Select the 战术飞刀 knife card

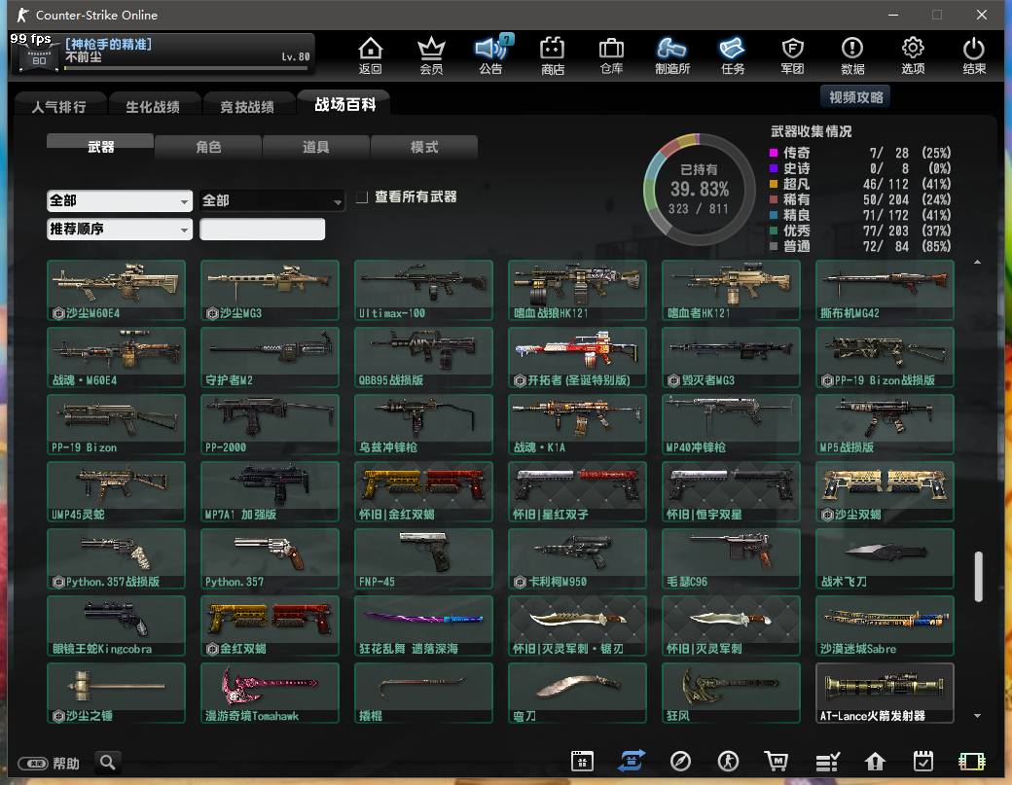point(885,558)
